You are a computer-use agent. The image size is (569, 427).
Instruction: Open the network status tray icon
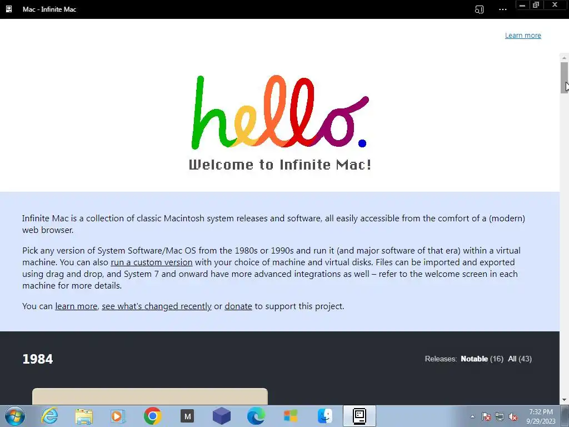500,416
